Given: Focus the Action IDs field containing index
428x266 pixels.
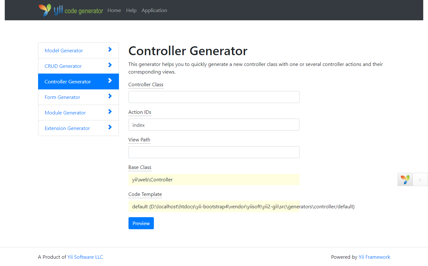Looking at the screenshot, I should 214,125.
